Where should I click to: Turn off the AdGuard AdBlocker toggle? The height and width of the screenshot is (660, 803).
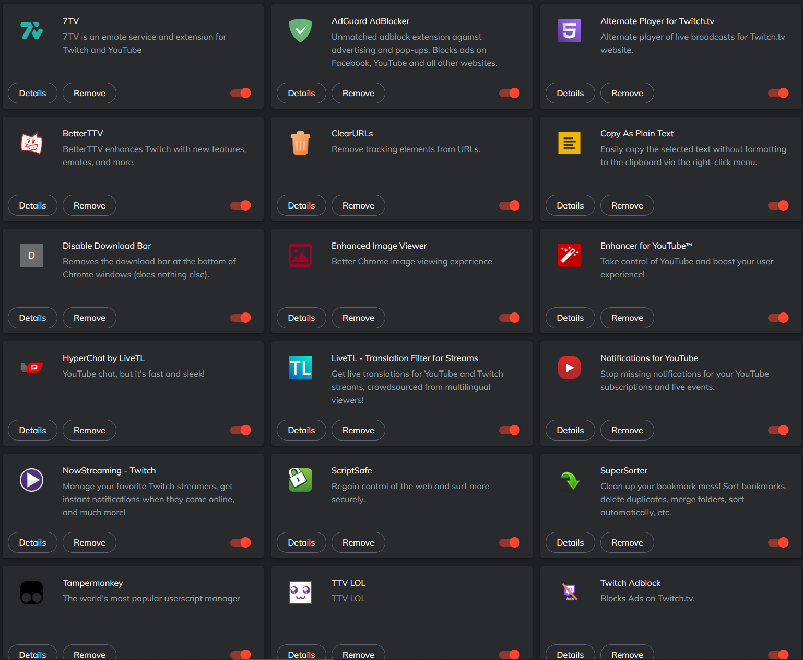[510, 93]
